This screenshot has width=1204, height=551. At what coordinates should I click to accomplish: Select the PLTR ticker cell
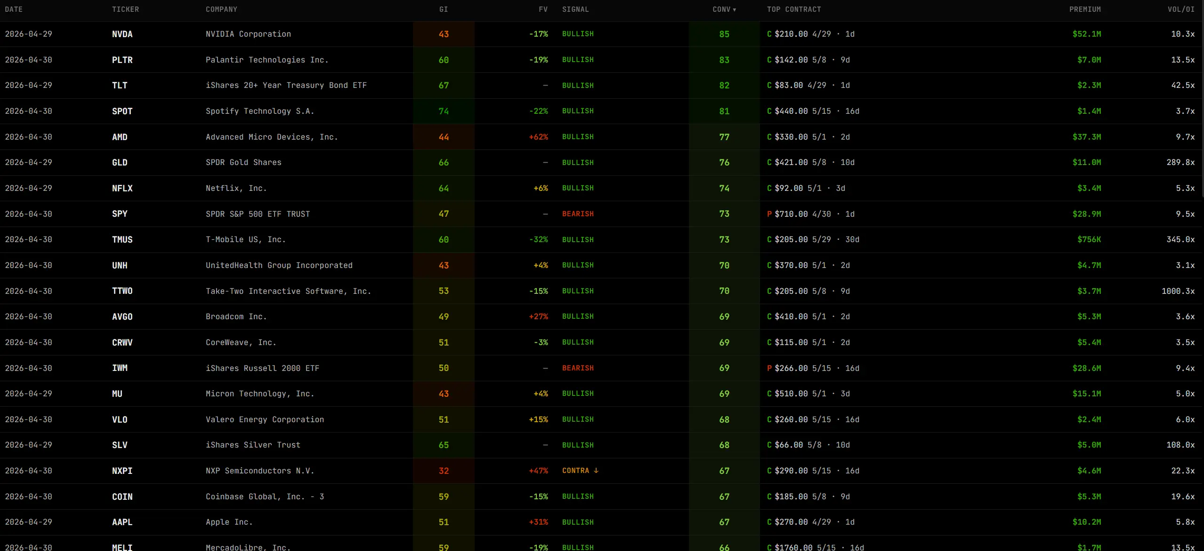pyautogui.click(x=122, y=60)
